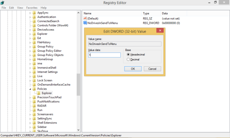This screenshot has width=230, height=138.
Task: Click the ConnectedSearch folder icon
Action: tap(34, 21)
